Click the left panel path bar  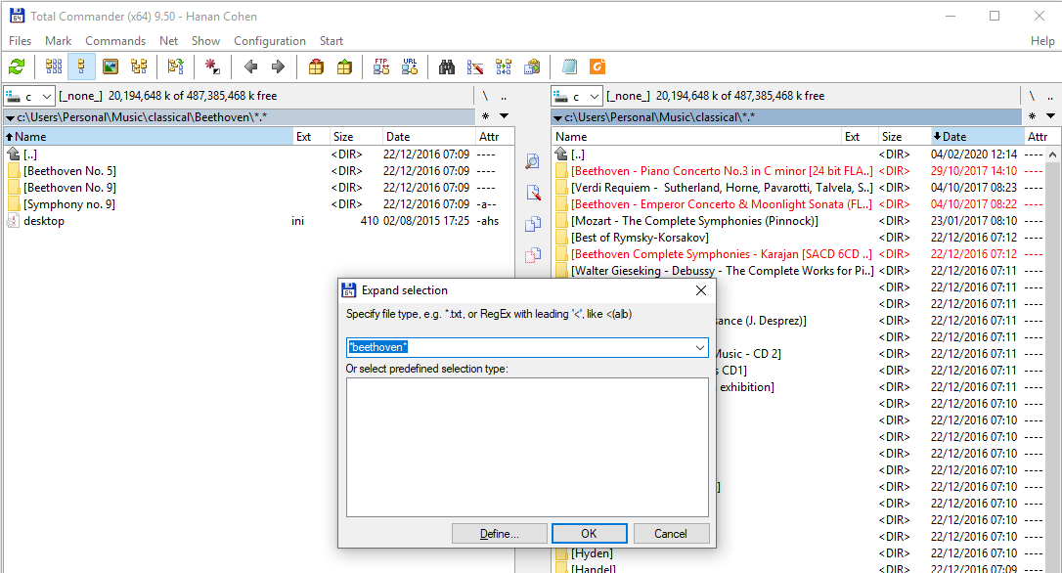click(240, 117)
